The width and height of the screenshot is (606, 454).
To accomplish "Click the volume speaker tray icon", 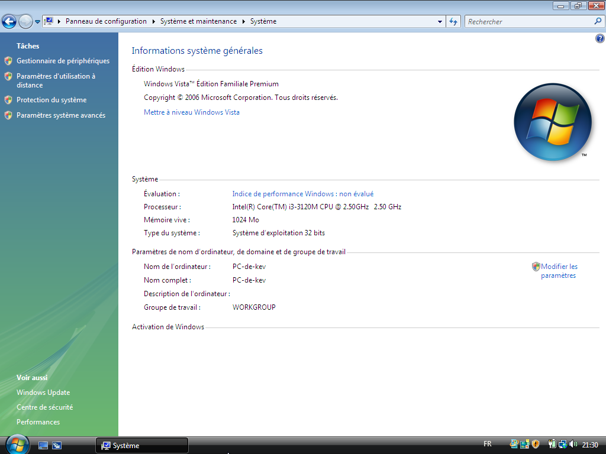I will (573, 445).
